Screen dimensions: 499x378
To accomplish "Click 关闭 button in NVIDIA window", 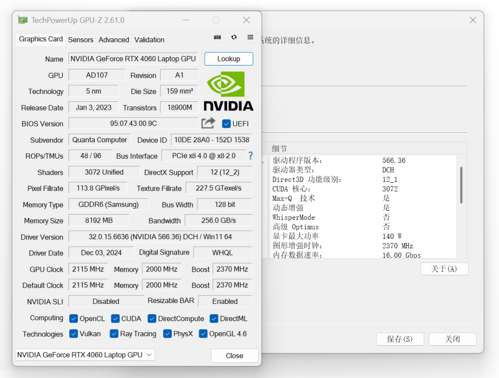I will click(452, 339).
